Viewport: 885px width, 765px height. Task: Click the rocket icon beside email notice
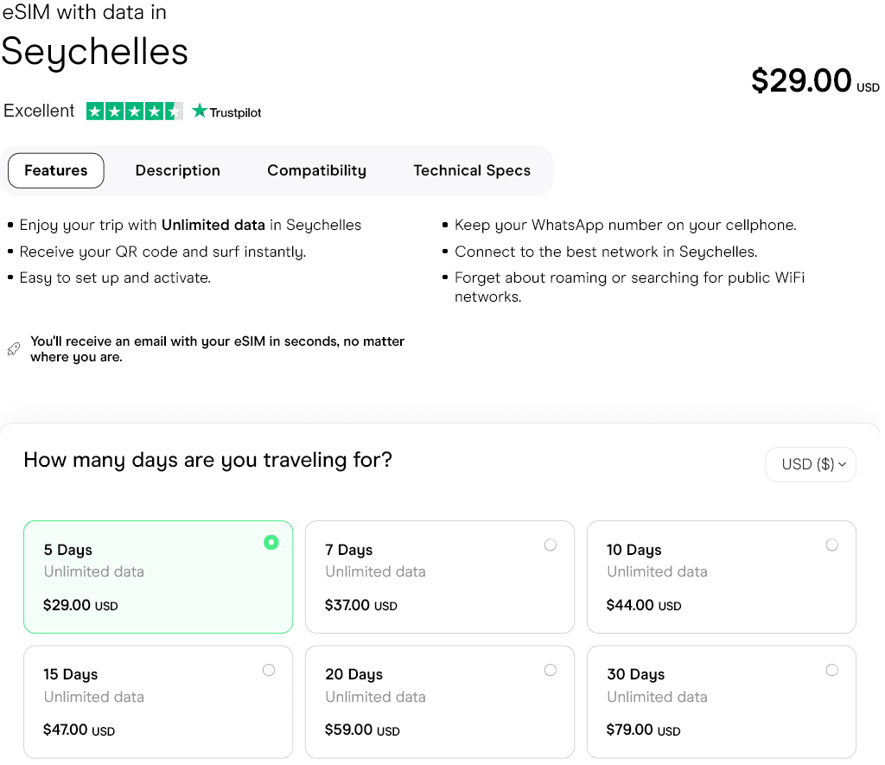tap(13, 349)
